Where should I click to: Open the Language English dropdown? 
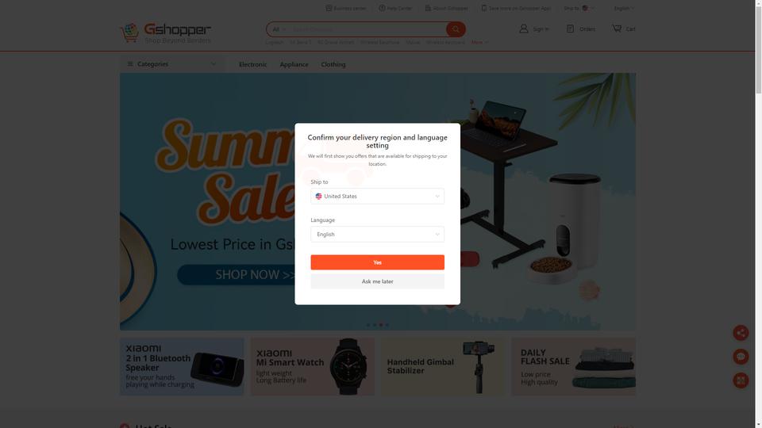click(x=377, y=235)
